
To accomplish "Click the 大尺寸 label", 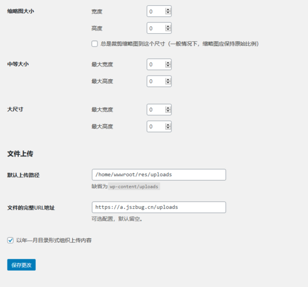I will point(15,109).
